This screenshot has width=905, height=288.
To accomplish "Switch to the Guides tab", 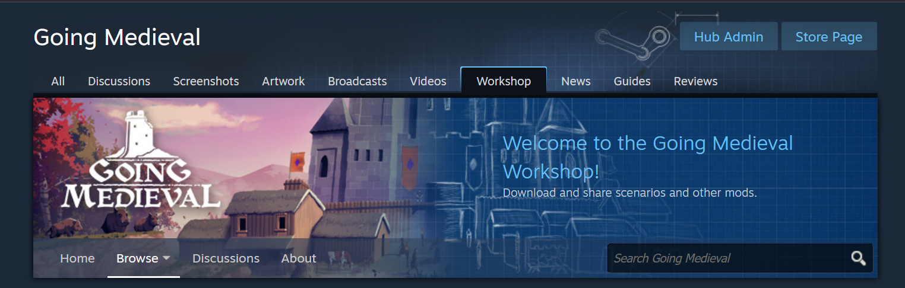I will tap(632, 81).
